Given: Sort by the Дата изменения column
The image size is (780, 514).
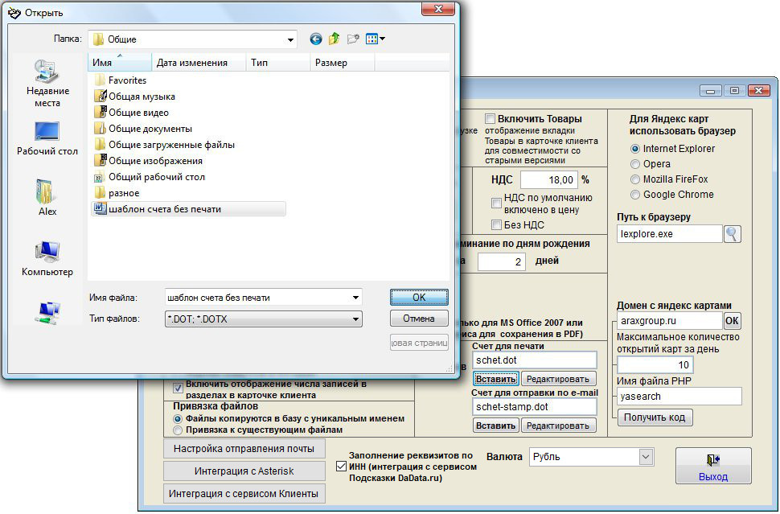Looking at the screenshot, I should point(199,63).
